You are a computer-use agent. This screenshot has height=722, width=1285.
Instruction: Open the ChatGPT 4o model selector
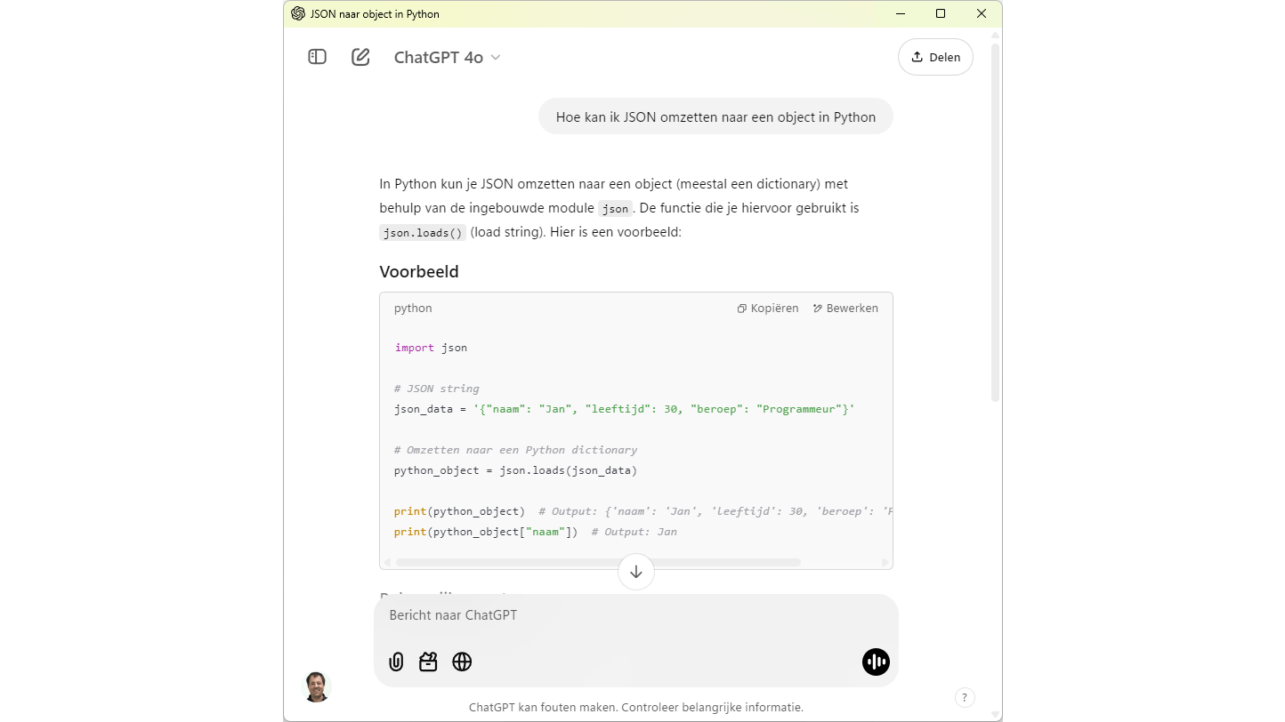[x=437, y=56]
